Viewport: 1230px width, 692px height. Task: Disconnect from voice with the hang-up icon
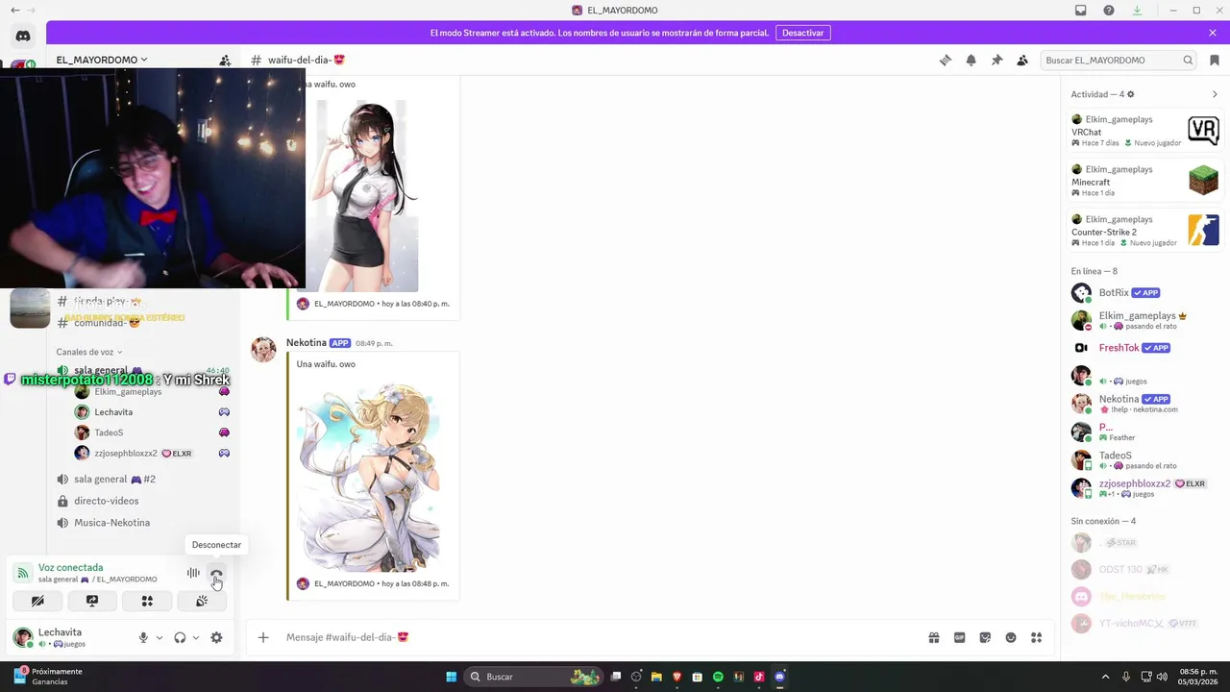click(x=216, y=574)
